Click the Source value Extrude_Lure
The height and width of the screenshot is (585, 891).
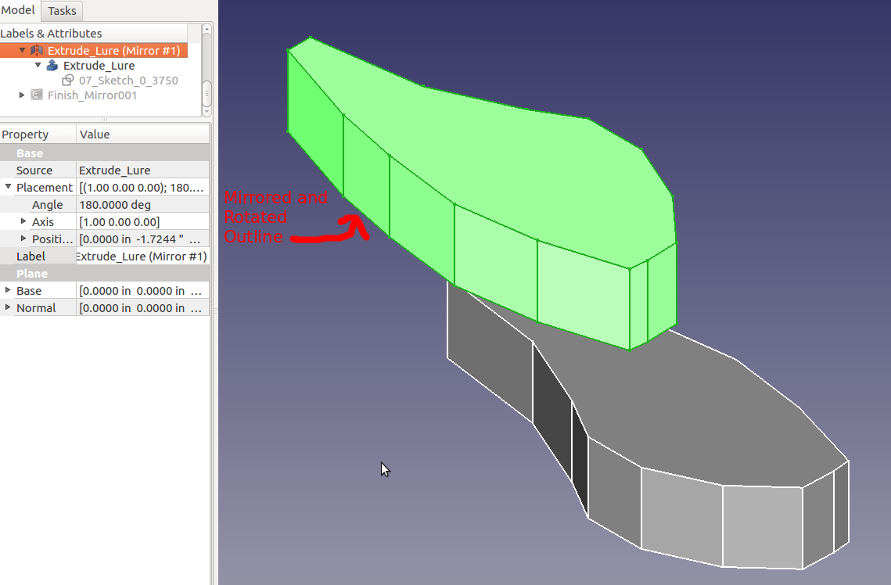tap(115, 170)
